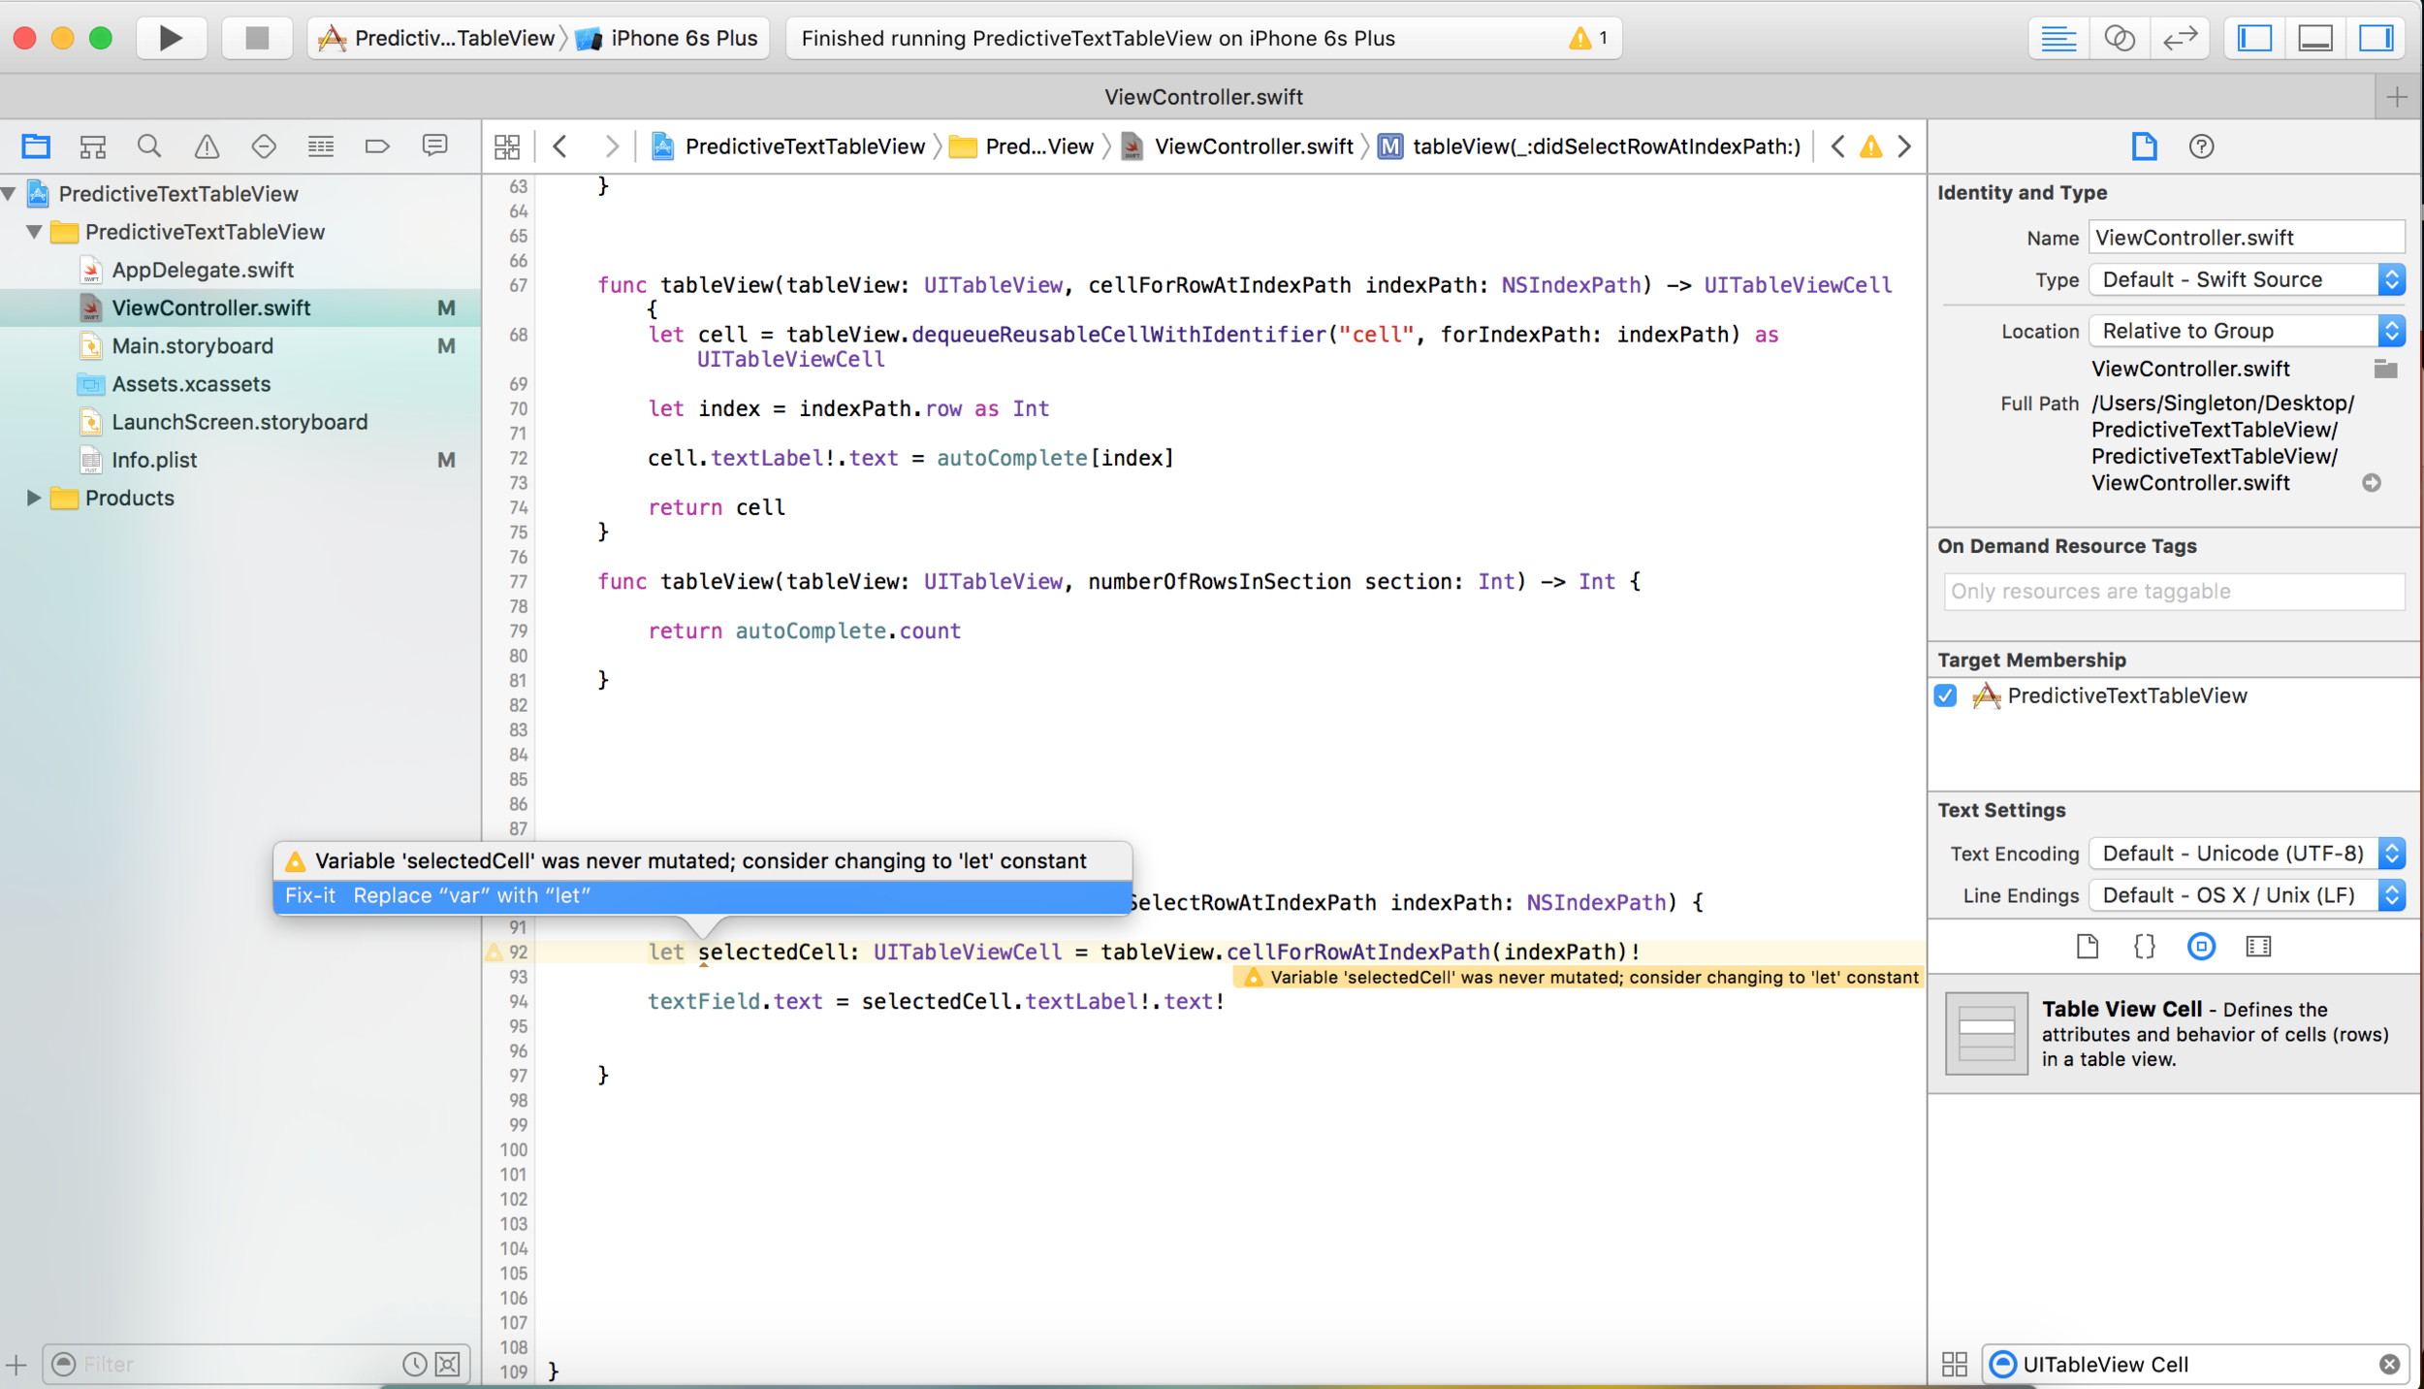
Task: Open the Line Endings dropdown
Action: (2246, 896)
